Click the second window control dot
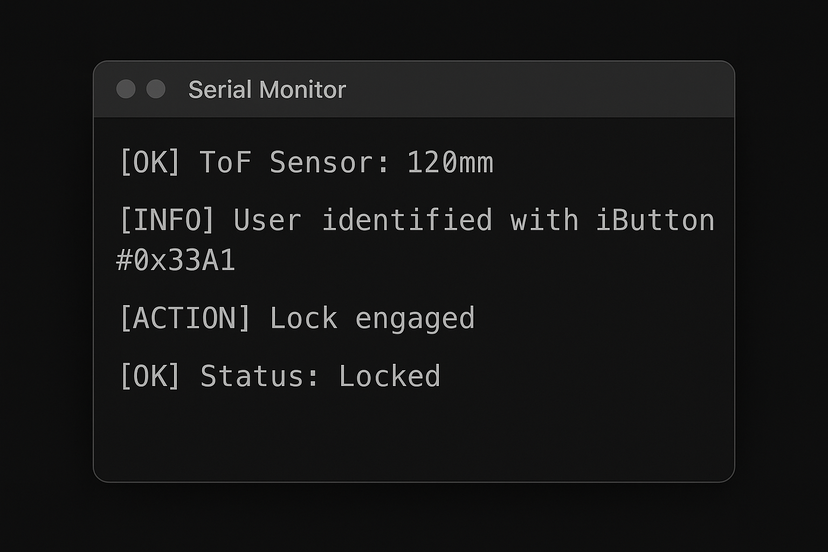 tap(156, 89)
